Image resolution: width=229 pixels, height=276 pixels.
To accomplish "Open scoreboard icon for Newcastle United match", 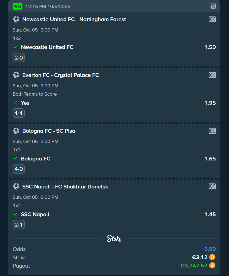I will 212,19.
